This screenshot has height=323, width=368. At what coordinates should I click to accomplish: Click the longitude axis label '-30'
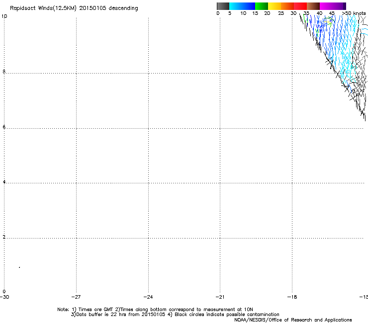pos(4,297)
